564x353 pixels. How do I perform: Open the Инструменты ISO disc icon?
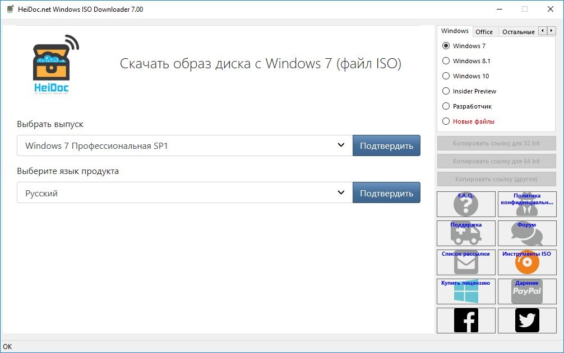pos(526,262)
